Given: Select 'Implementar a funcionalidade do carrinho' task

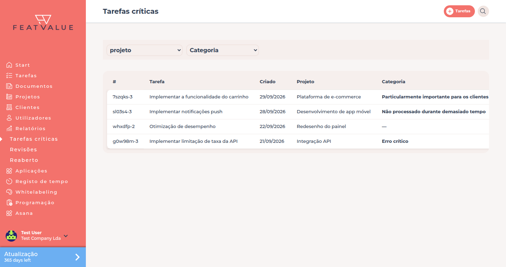Looking at the screenshot, I should [x=199, y=97].
